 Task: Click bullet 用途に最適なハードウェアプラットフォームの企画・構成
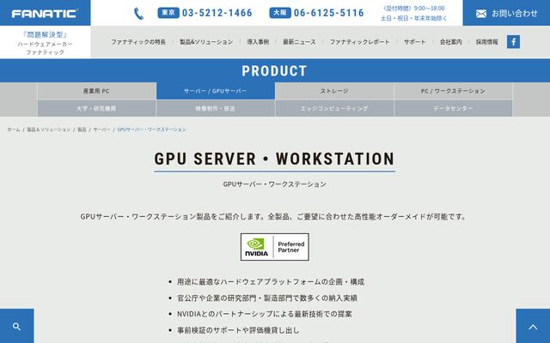(271, 282)
